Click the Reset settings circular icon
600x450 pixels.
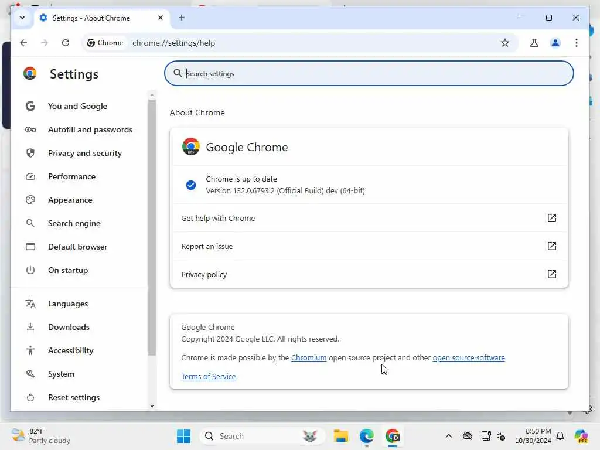[30, 398]
